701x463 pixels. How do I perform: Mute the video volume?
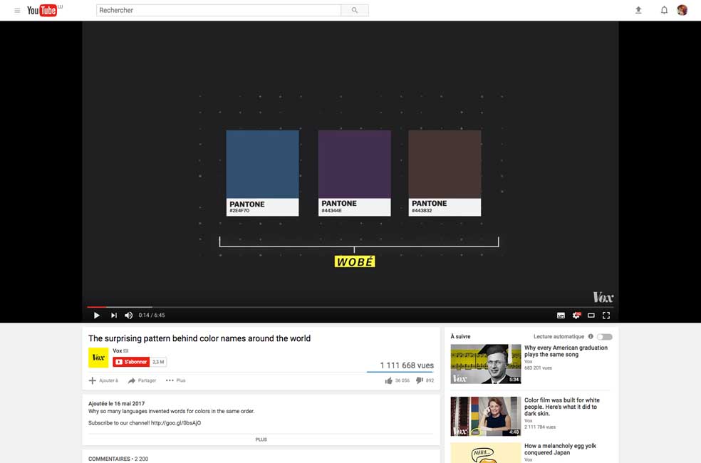[x=129, y=315]
